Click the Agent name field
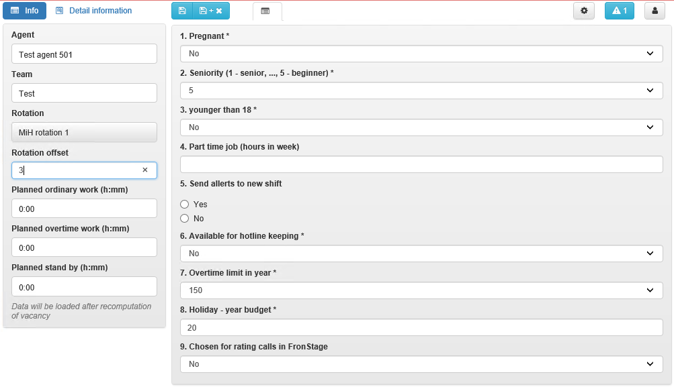This screenshot has width=674, height=387. click(84, 54)
